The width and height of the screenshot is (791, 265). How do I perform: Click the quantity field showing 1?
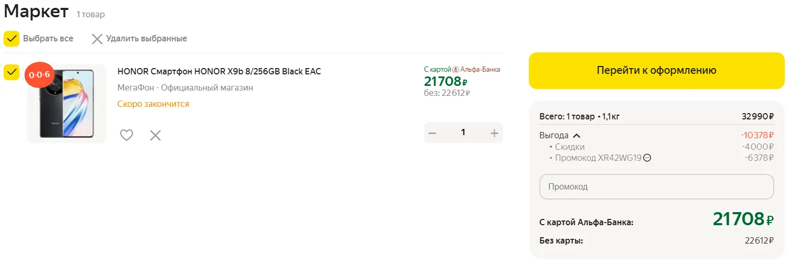click(x=463, y=132)
